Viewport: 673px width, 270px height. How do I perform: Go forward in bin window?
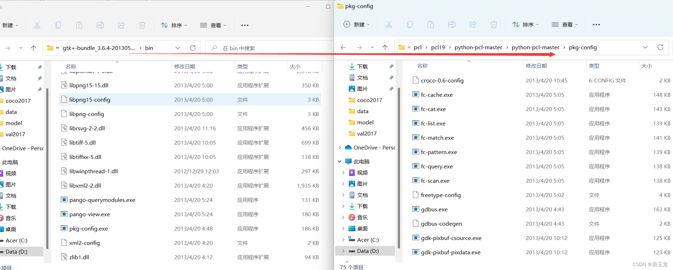(x=8, y=48)
